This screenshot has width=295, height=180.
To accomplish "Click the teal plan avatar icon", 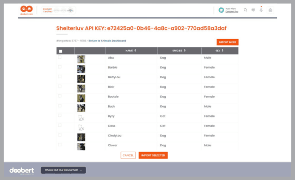I will coord(221,10).
